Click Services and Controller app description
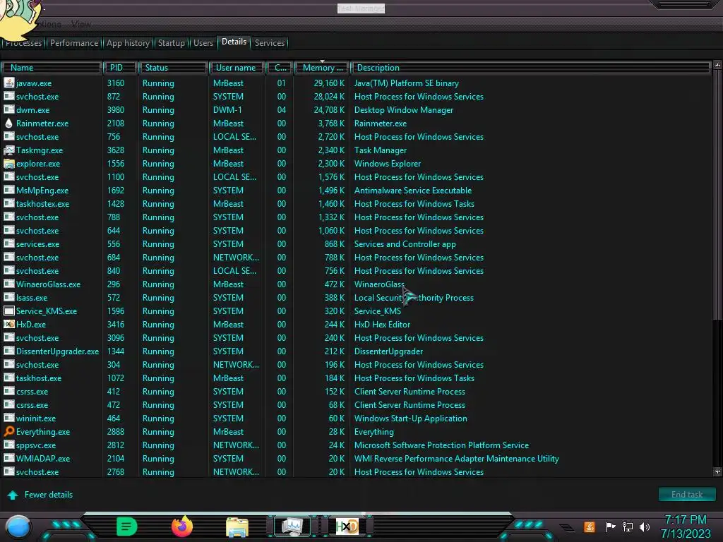Image resolution: width=723 pixels, height=542 pixels. 405,244
